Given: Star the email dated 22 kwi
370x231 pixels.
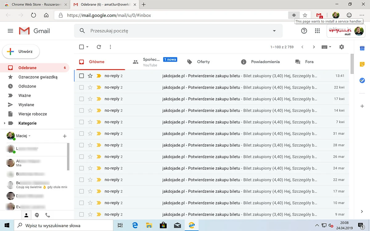Looking at the screenshot, I should pyautogui.click(x=90, y=87).
